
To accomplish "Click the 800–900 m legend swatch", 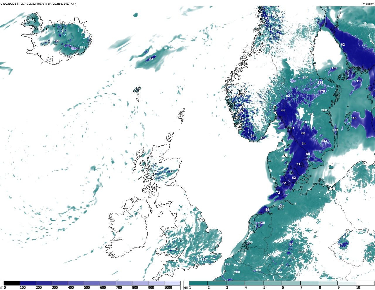I will tap(140, 283).
